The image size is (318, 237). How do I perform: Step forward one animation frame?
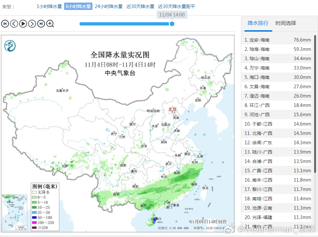pyautogui.click(x=32, y=24)
